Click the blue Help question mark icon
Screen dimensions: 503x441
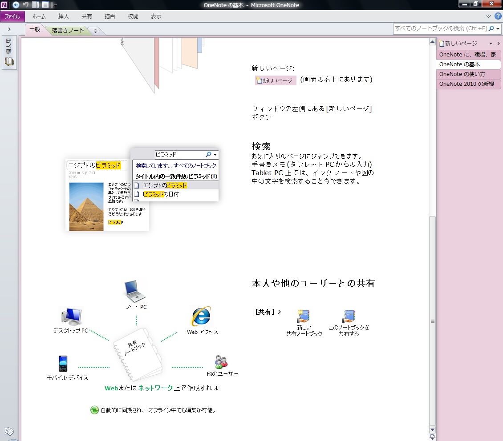[x=498, y=16]
